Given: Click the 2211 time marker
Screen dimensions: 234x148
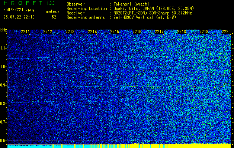Looking at the screenshot, I should point(25,31).
